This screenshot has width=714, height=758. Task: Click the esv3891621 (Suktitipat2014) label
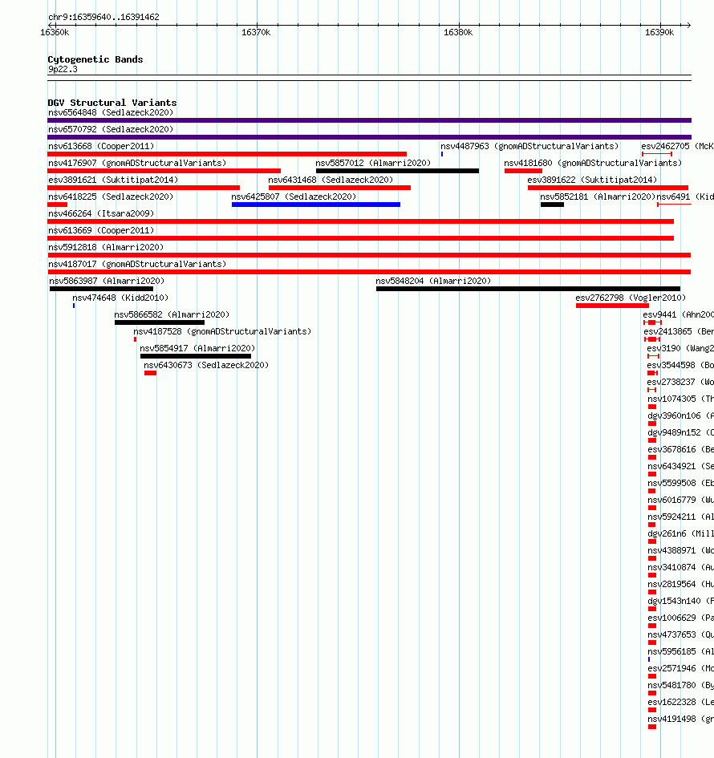pyautogui.click(x=113, y=180)
